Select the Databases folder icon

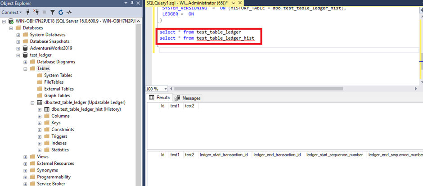(x=18, y=28)
